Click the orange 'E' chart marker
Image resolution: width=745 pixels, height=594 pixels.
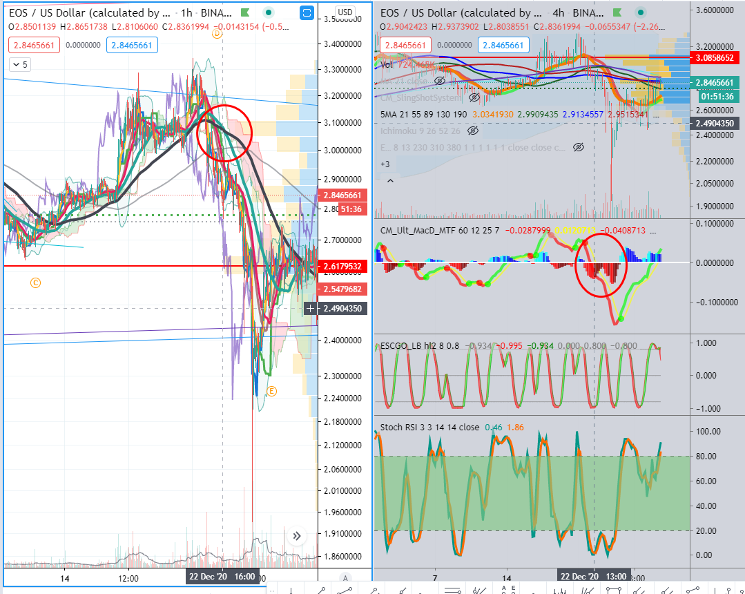(x=271, y=392)
